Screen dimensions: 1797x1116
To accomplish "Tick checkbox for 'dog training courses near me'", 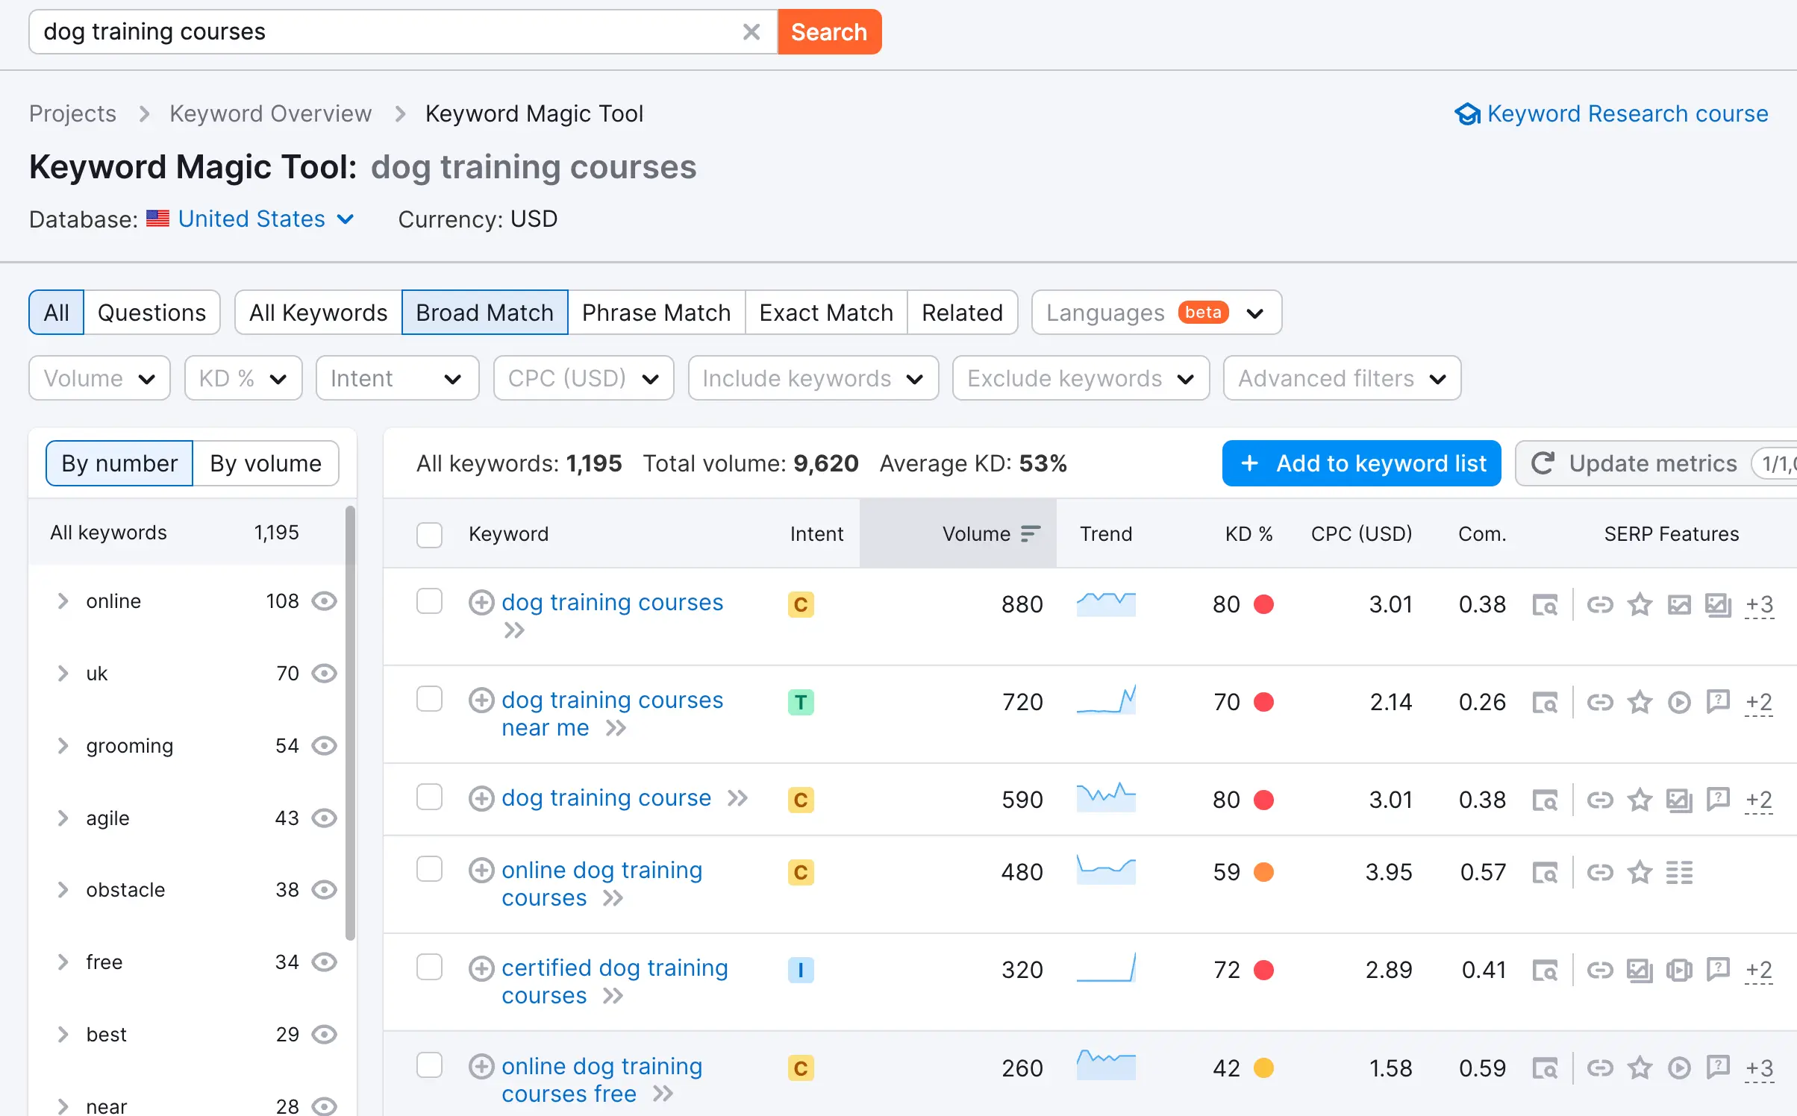I will (x=429, y=700).
